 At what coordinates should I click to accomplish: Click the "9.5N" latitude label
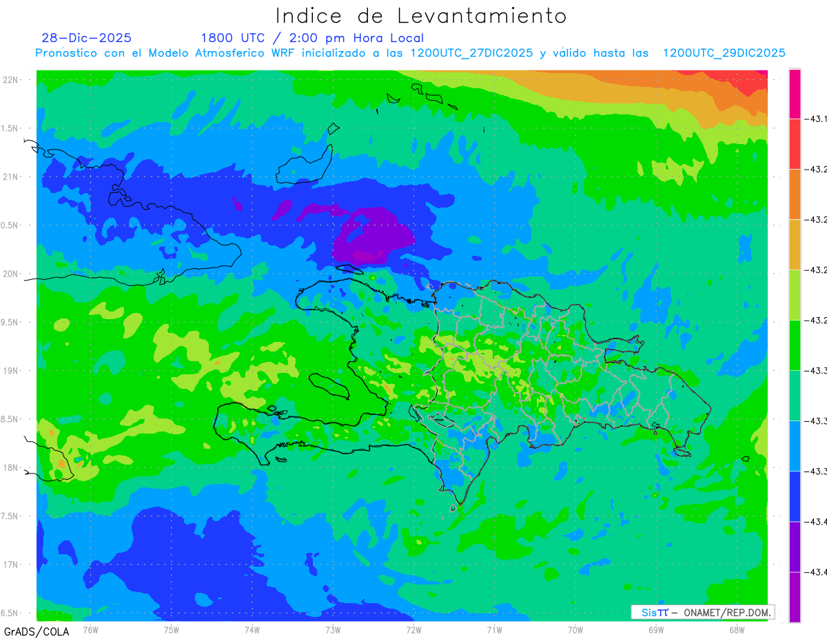[10, 322]
